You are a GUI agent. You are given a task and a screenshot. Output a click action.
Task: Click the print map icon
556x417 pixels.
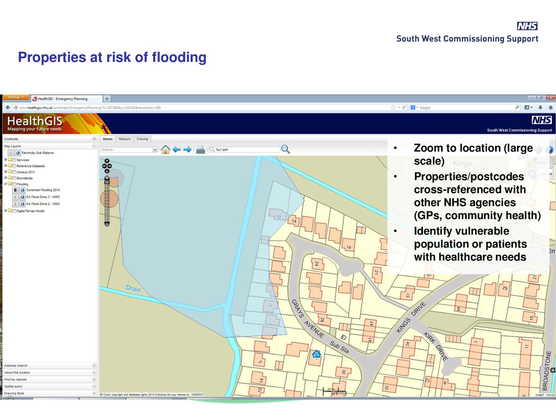click(200, 150)
